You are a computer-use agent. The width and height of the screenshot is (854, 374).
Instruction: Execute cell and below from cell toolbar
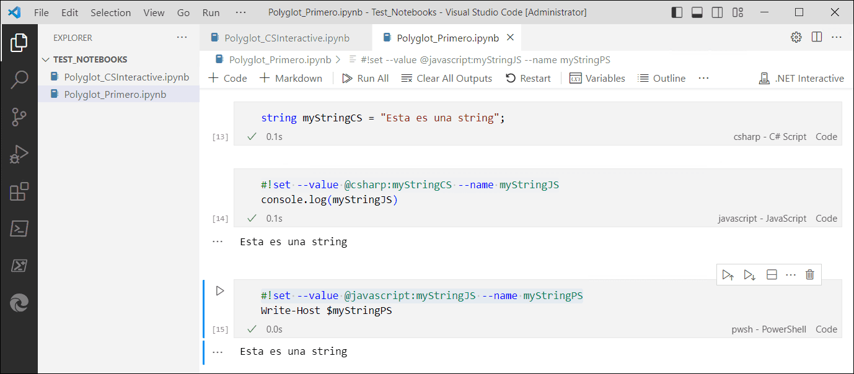tap(750, 274)
